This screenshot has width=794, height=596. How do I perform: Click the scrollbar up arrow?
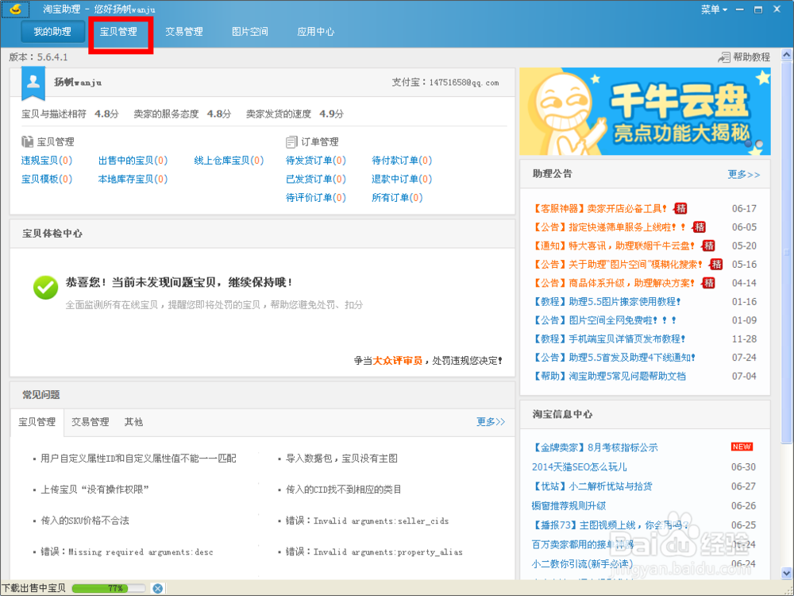(787, 54)
